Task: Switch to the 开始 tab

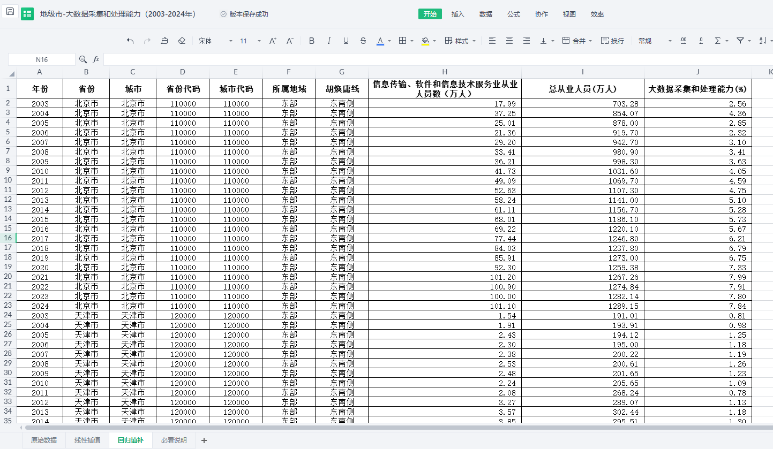Action: click(430, 14)
